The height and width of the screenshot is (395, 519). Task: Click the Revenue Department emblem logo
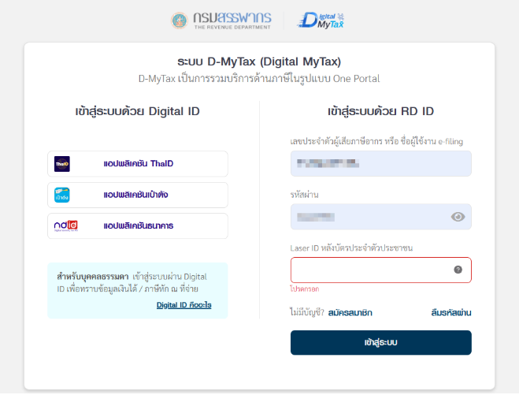[179, 20]
